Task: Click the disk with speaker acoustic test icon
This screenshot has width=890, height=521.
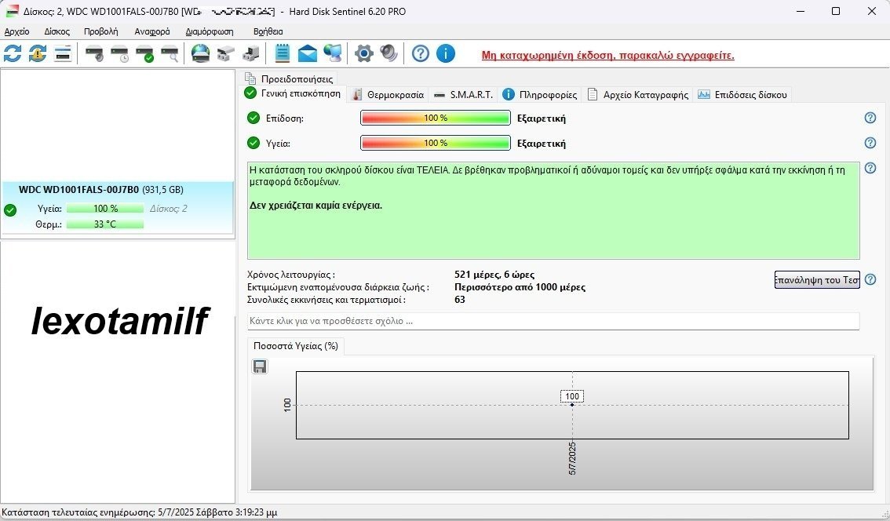Action: point(94,54)
